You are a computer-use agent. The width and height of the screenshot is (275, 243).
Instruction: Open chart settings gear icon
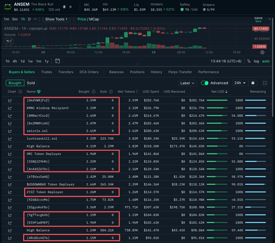[x=262, y=53]
